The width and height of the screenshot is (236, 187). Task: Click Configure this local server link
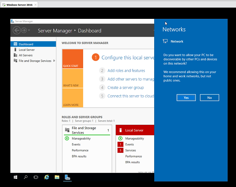click(128, 58)
